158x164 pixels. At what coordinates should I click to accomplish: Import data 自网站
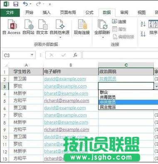(28, 27)
